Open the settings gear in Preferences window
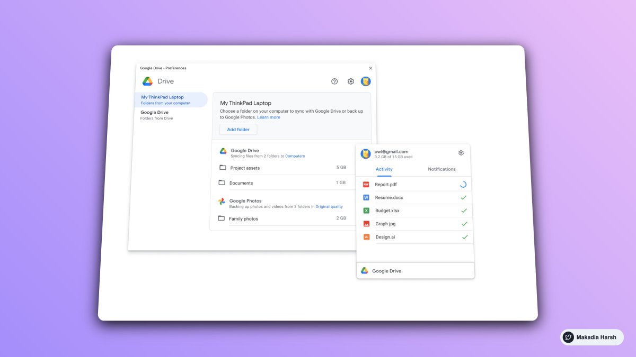Viewport: 636px width, 357px height. pyautogui.click(x=350, y=81)
